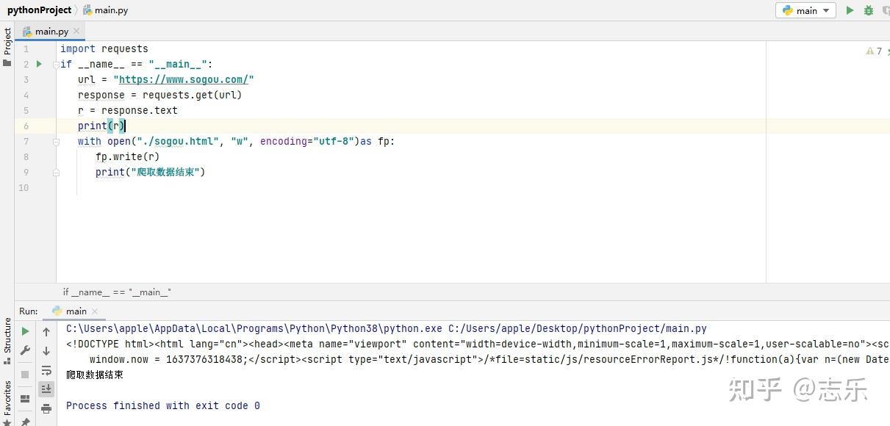The image size is (890, 426).
Task: Click the main.py breadcrumb in navigation bar
Action: point(105,10)
